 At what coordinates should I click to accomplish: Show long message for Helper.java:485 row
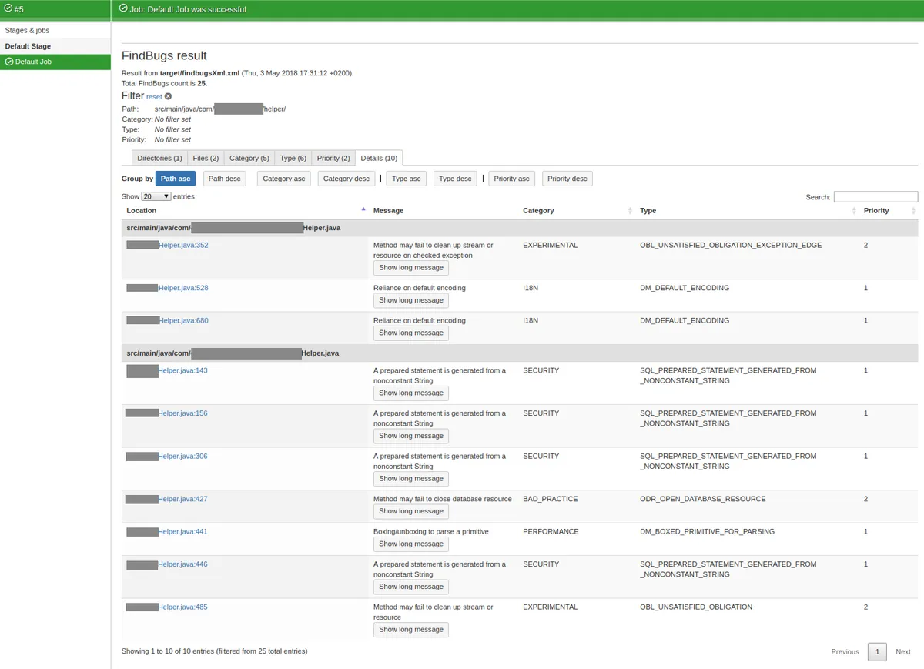click(411, 629)
